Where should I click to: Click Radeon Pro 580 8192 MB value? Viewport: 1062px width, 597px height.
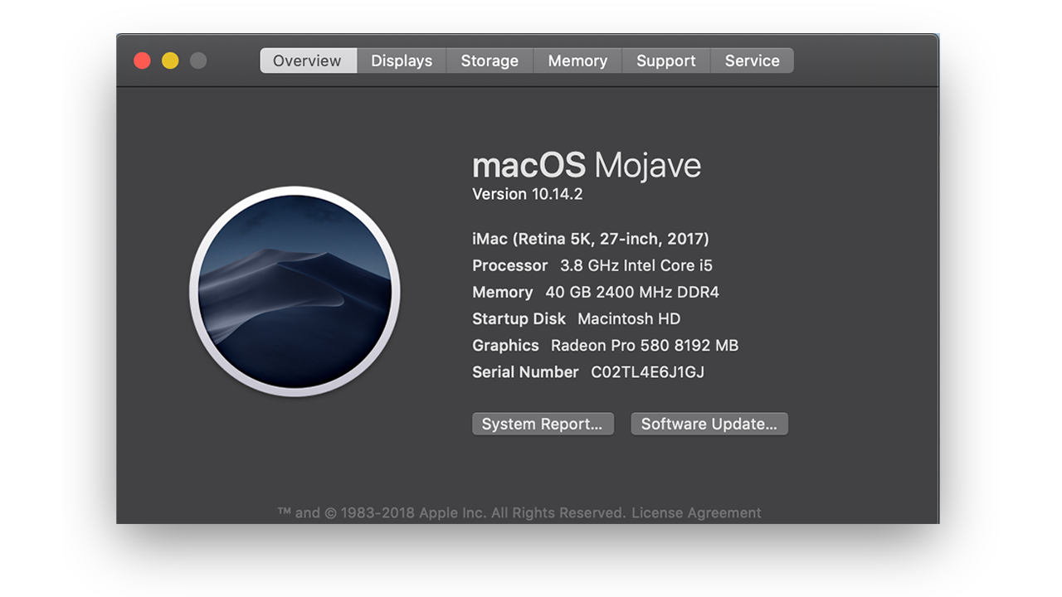[x=645, y=345]
